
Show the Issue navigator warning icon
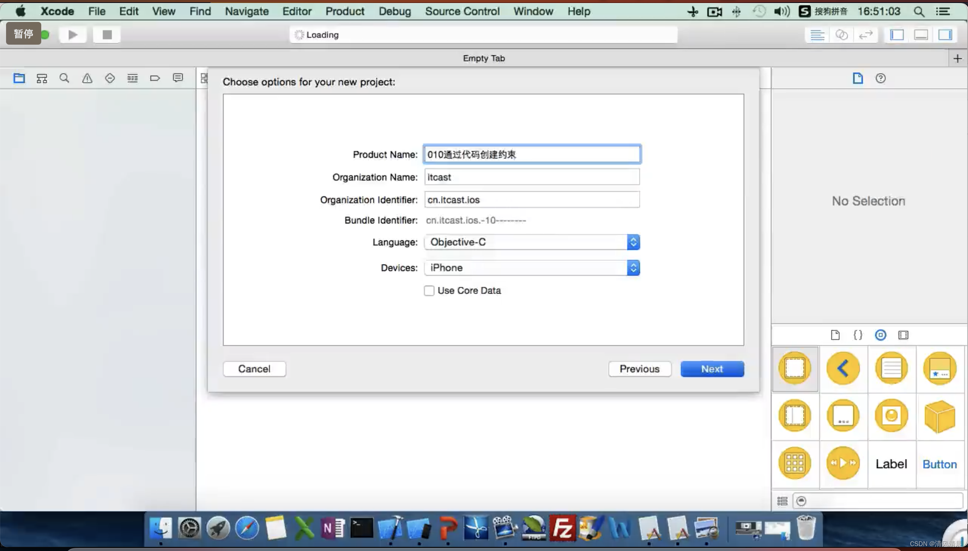coord(87,78)
